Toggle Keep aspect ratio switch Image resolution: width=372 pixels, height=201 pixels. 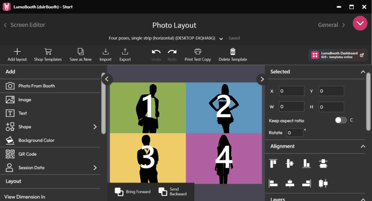click(341, 120)
